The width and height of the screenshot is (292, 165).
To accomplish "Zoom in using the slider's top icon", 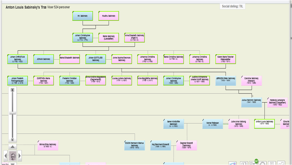I will (x=12, y=90).
